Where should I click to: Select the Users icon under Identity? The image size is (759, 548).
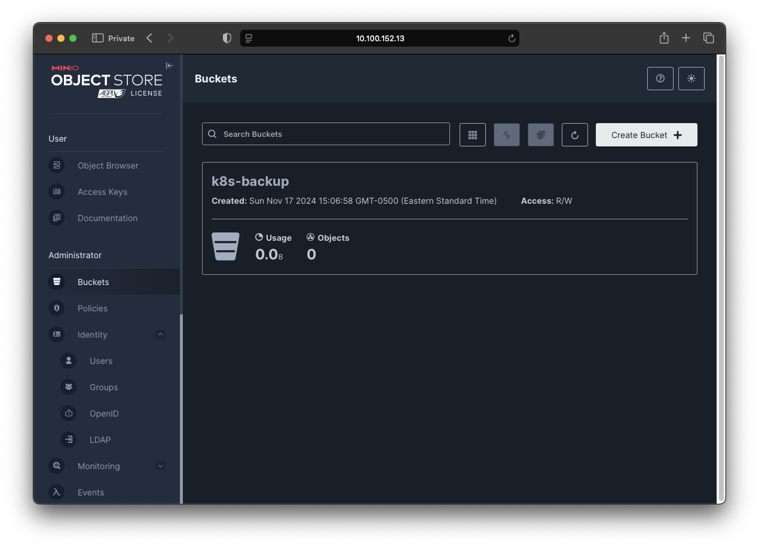click(x=68, y=360)
